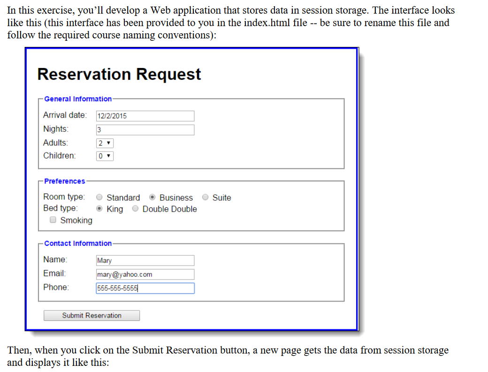Image resolution: width=488 pixels, height=372 pixels.
Task: Click the Adults label
Action: tap(55, 143)
